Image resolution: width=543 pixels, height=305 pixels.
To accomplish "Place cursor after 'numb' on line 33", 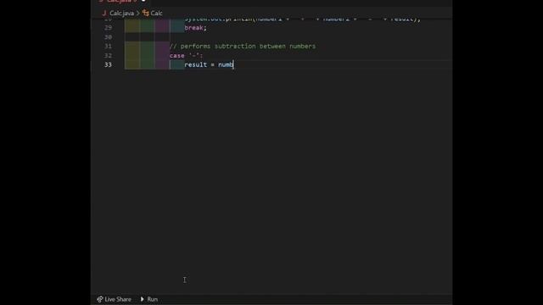I will 234,64.
